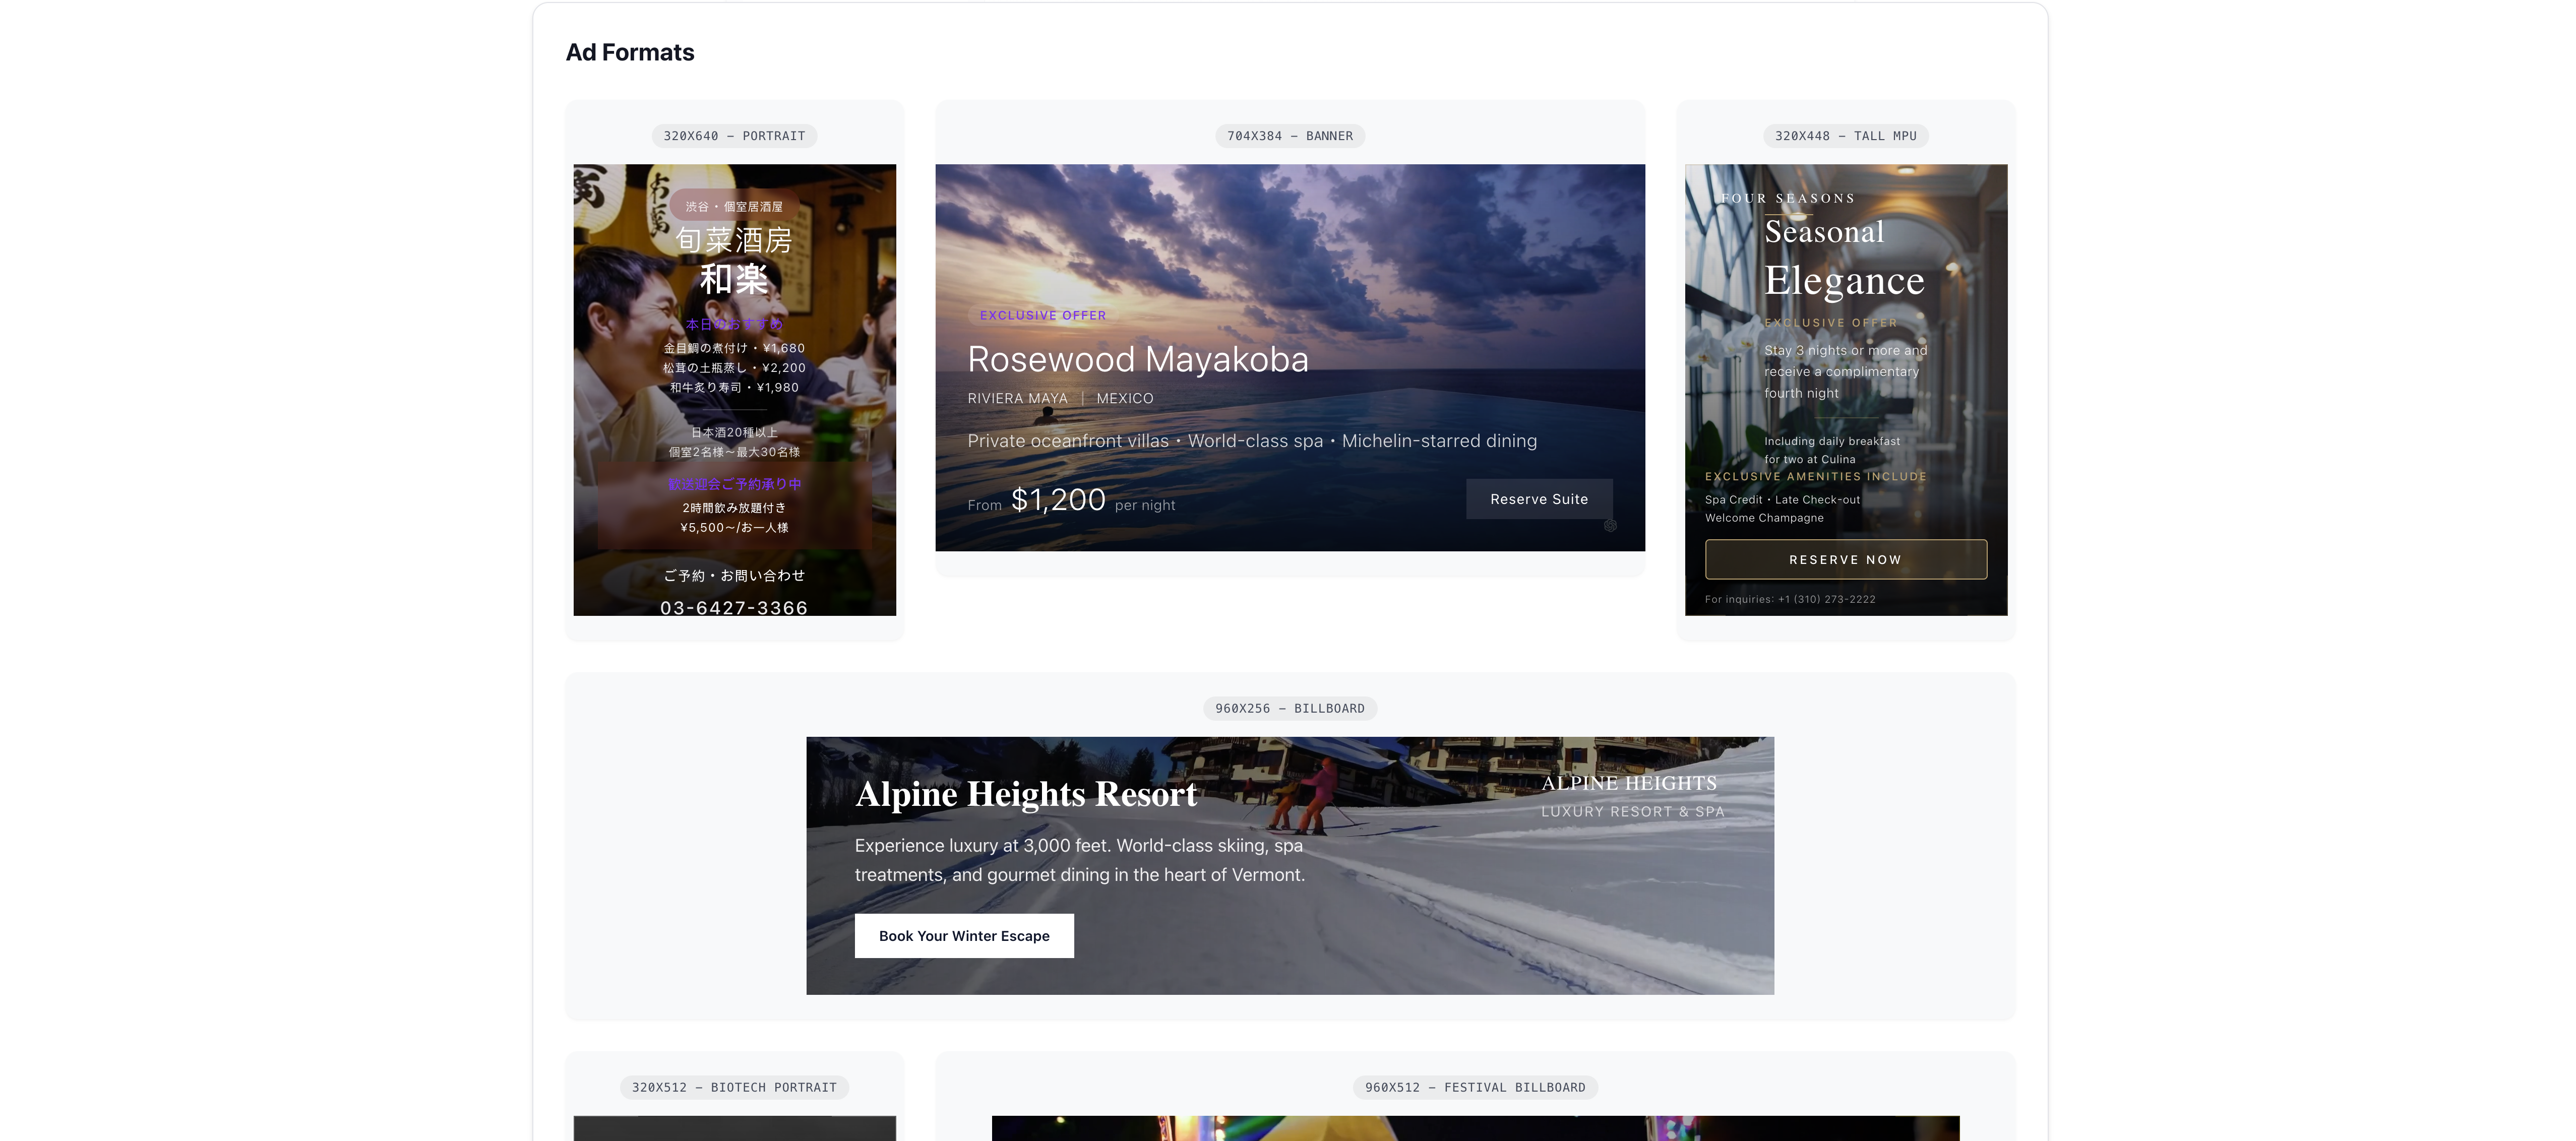Viewport: 2576px width, 1141px height.
Task: Click the 03-6427-3366 phone number
Action: 734,607
